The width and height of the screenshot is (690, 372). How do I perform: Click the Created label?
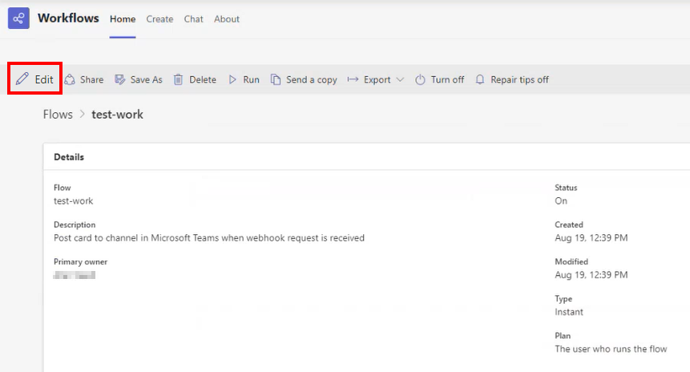click(569, 224)
